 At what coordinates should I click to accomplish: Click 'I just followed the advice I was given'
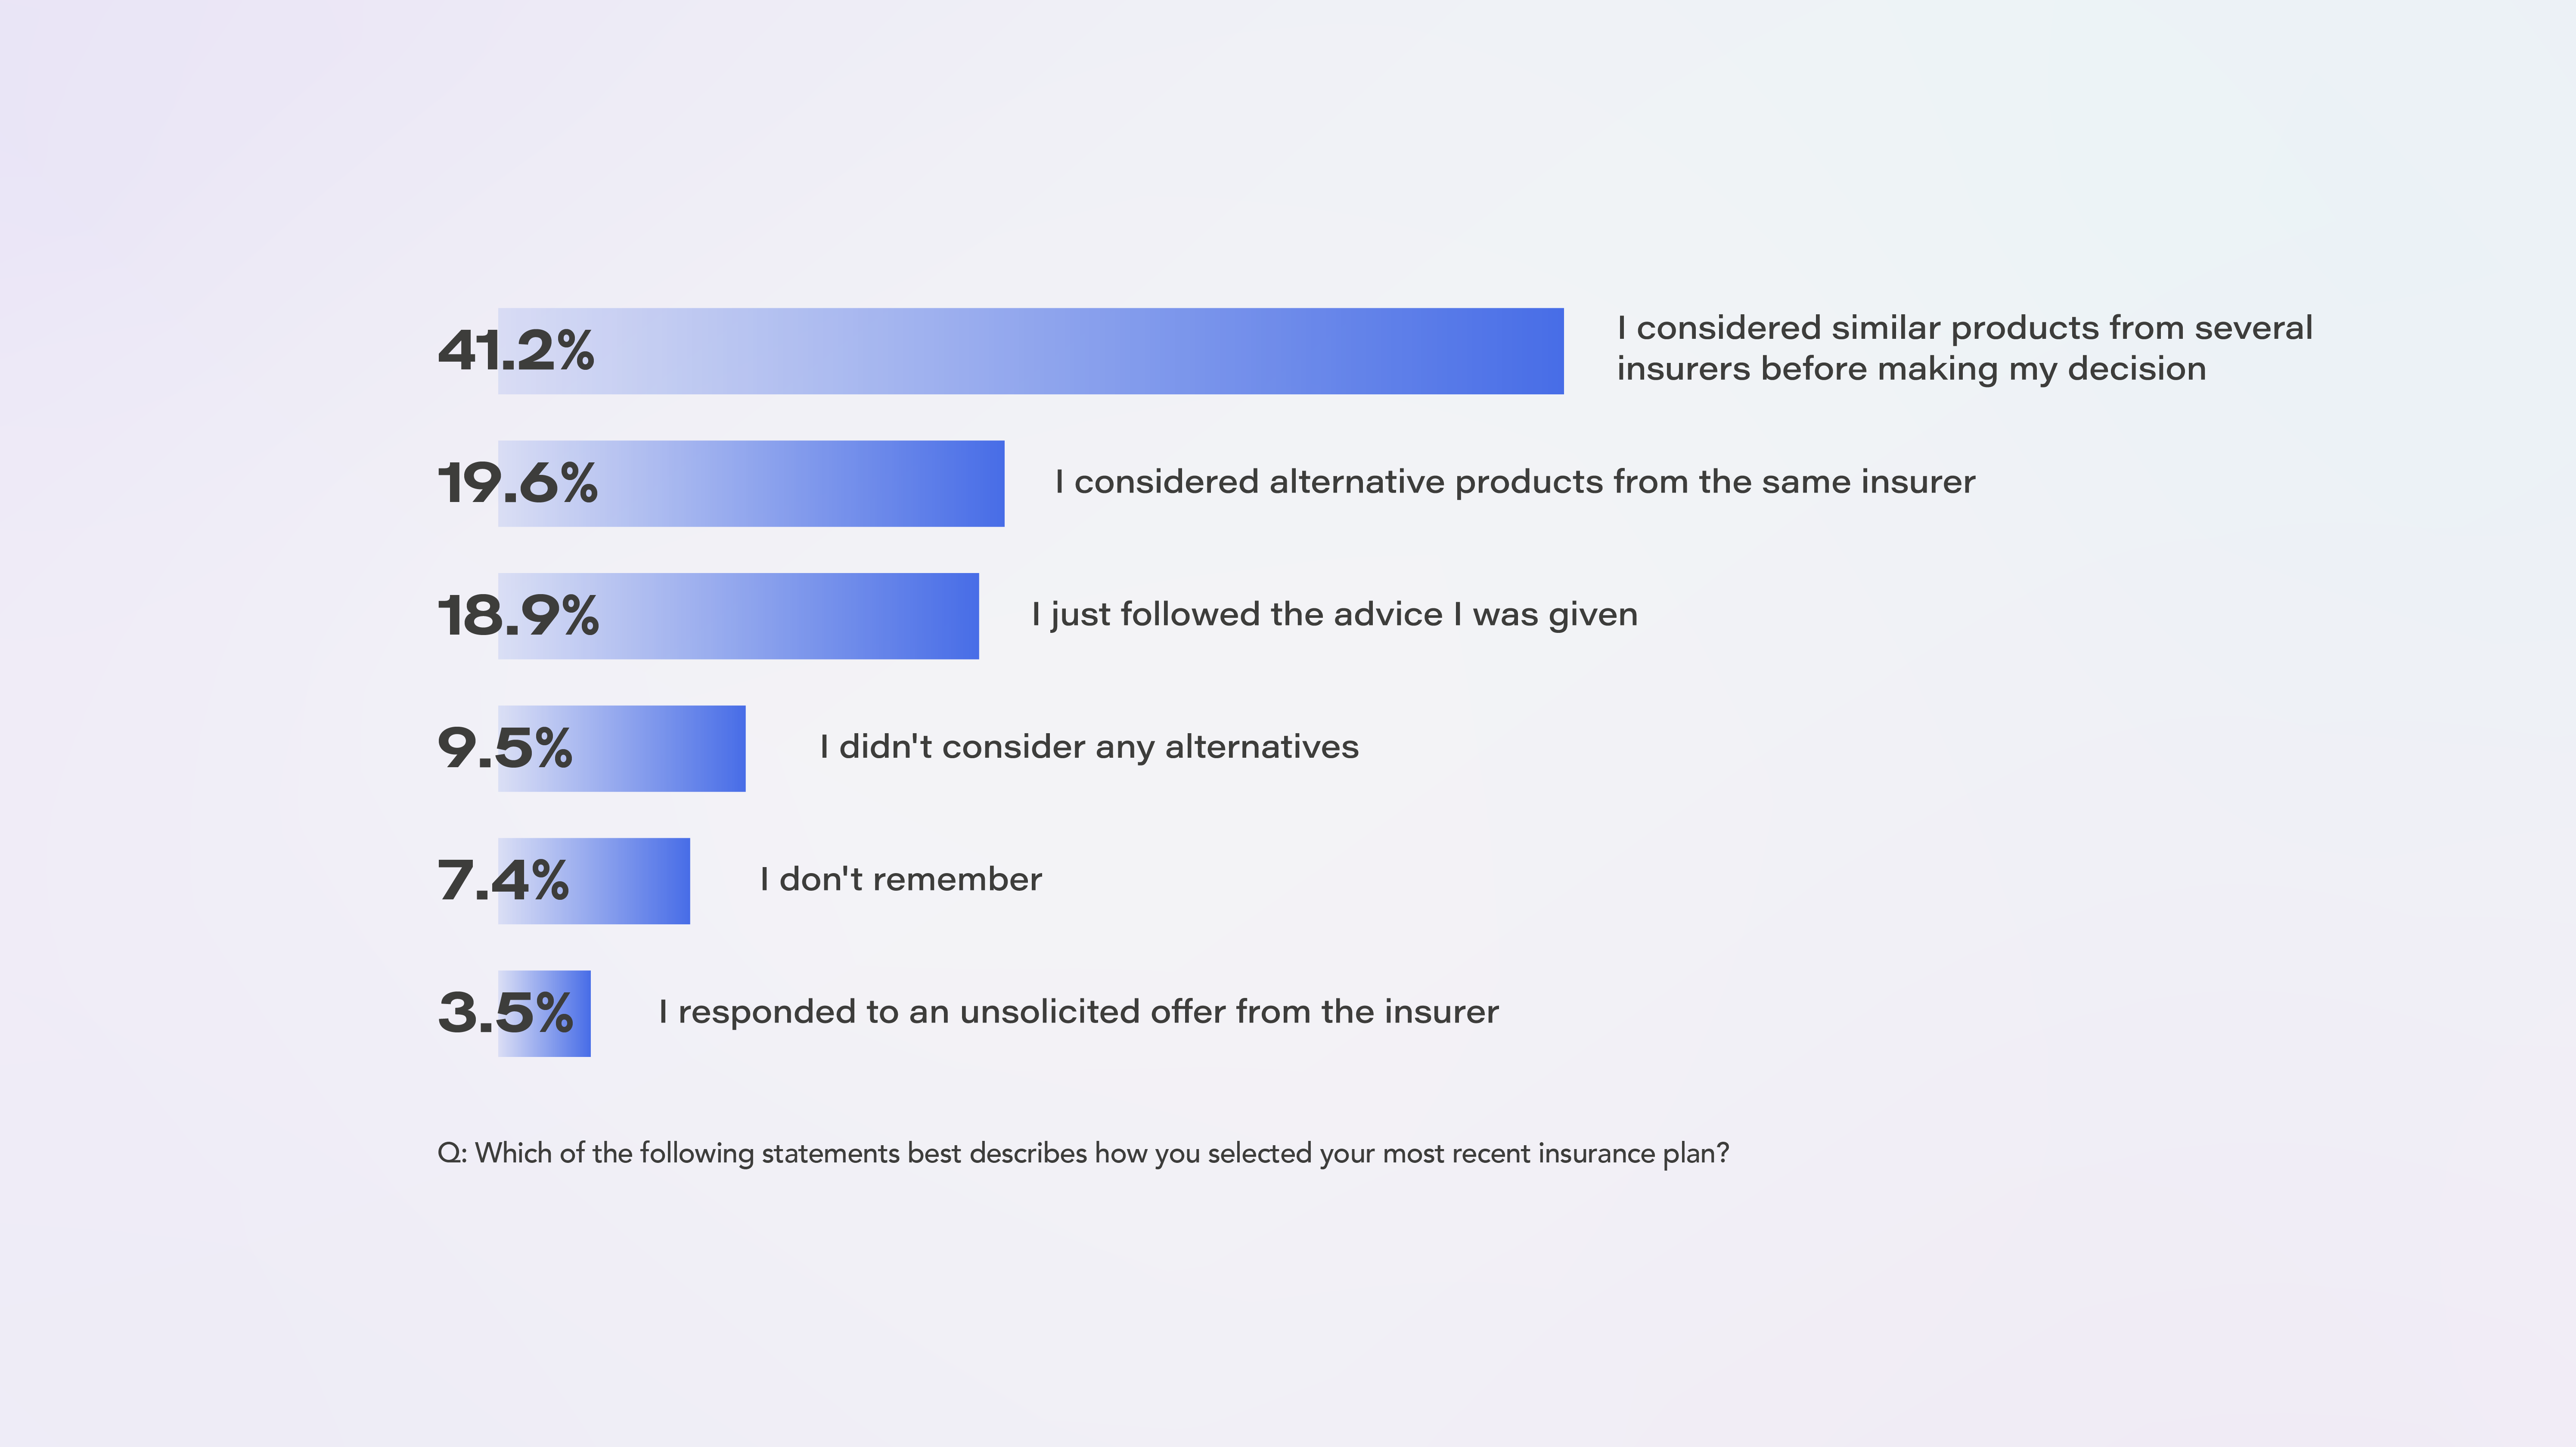1335,614
